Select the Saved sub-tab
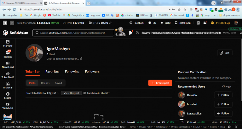This screenshot has height=129, width=242. (58, 83)
